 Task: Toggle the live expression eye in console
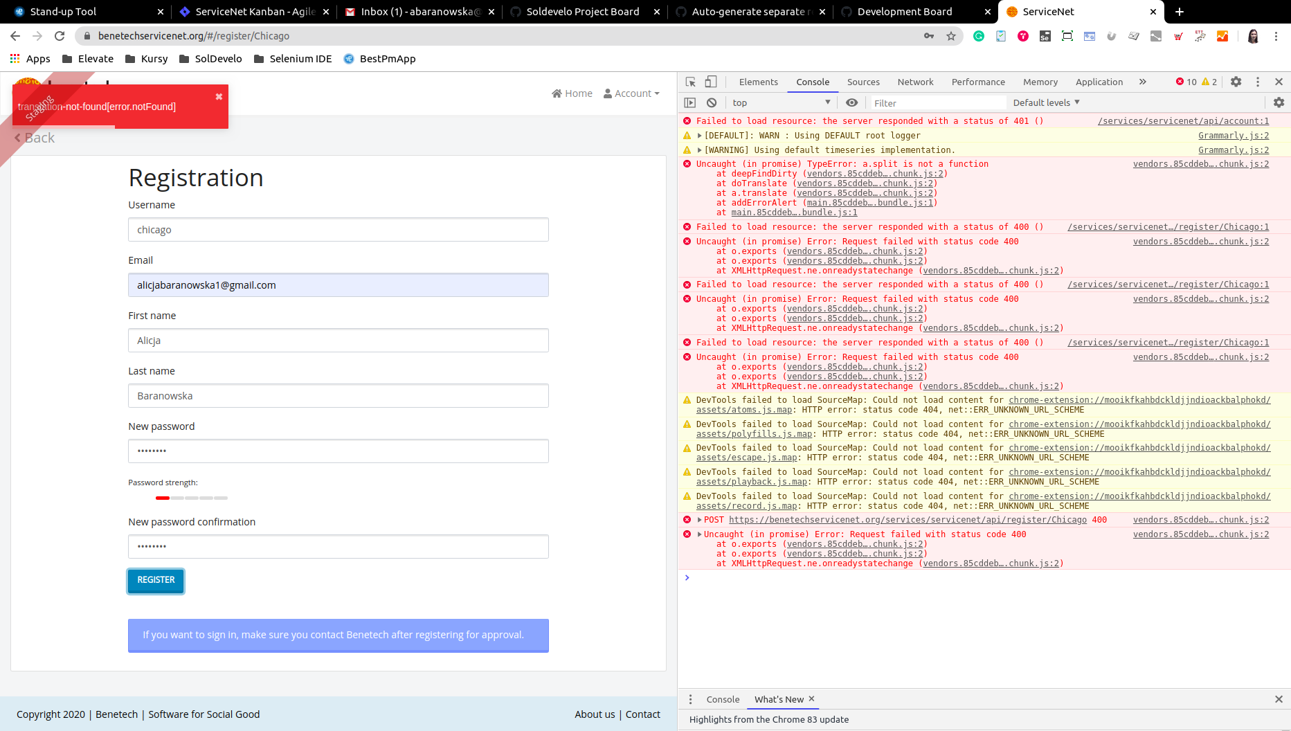[x=851, y=102]
